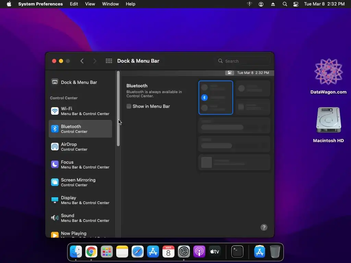Open Launchpad from the Dock

point(107,252)
